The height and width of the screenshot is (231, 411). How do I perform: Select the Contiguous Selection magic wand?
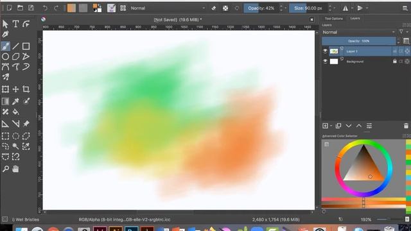point(15,146)
